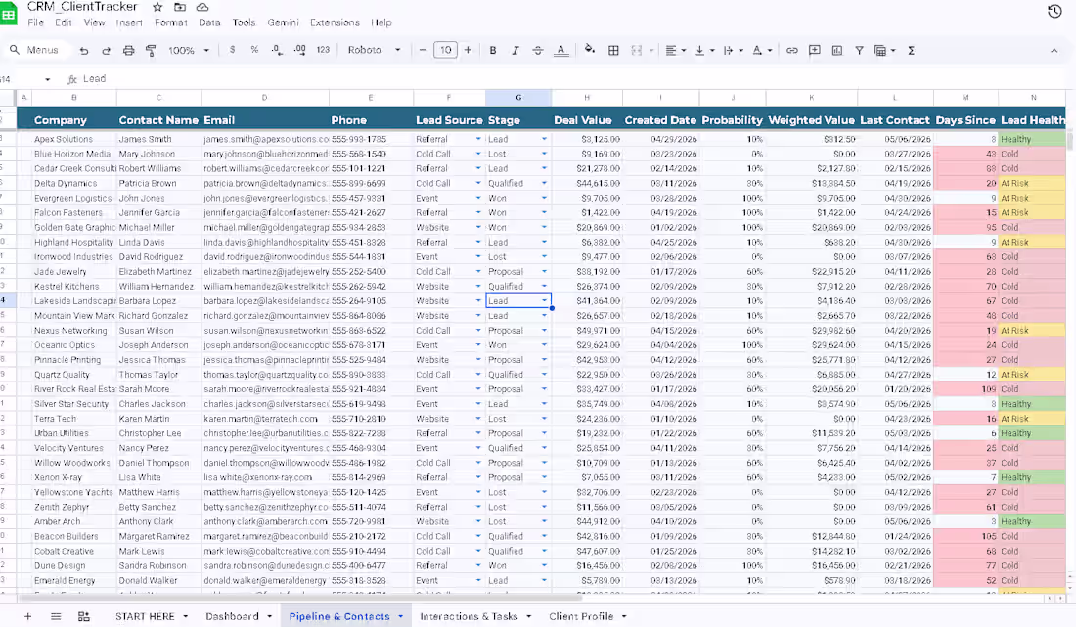1076x627 pixels.
Task: Move document with folder icon
Action: (x=180, y=7)
